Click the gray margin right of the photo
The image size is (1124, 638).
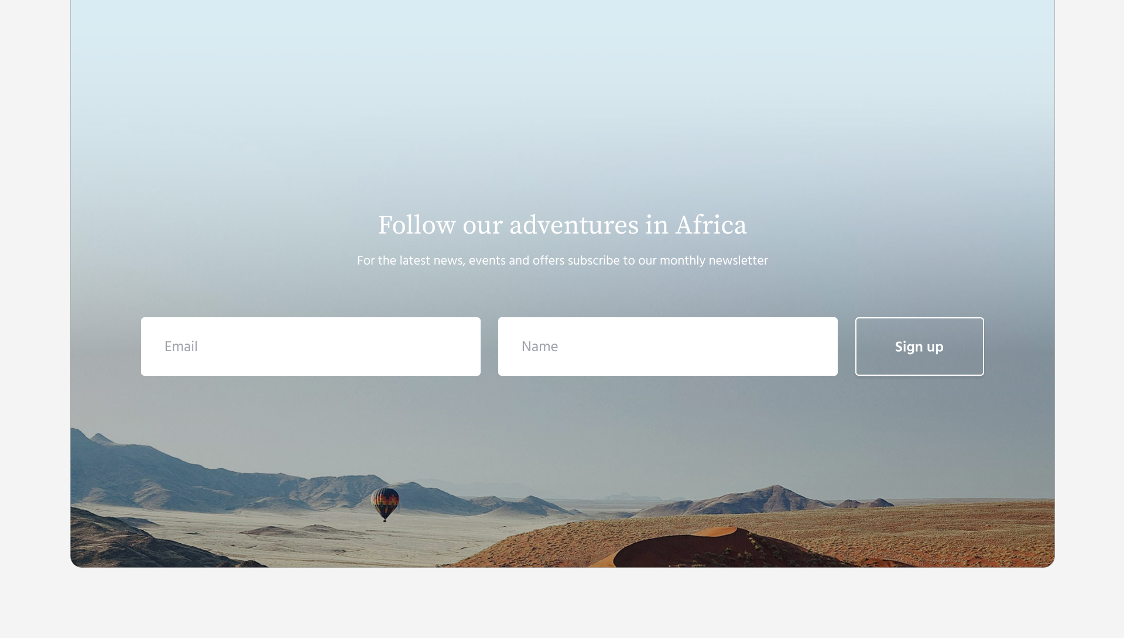coord(1089,293)
